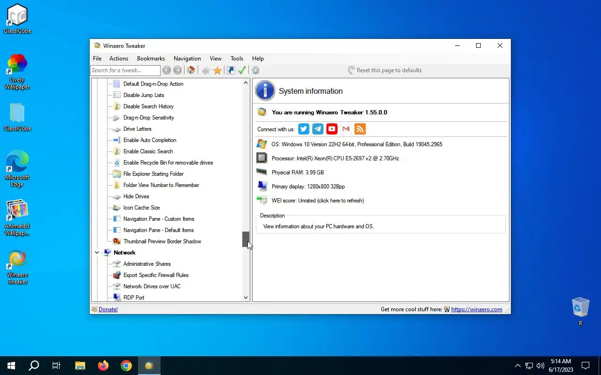
Task: Select File Explorer Starting Folder tweak
Action: pos(154,174)
